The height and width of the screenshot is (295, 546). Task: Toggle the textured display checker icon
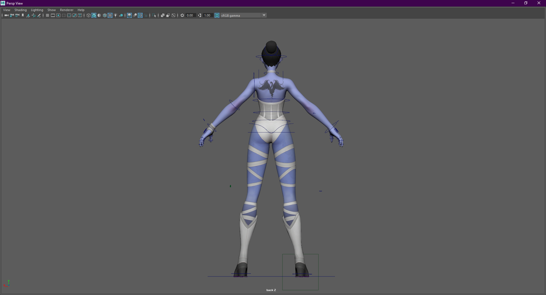coord(110,15)
